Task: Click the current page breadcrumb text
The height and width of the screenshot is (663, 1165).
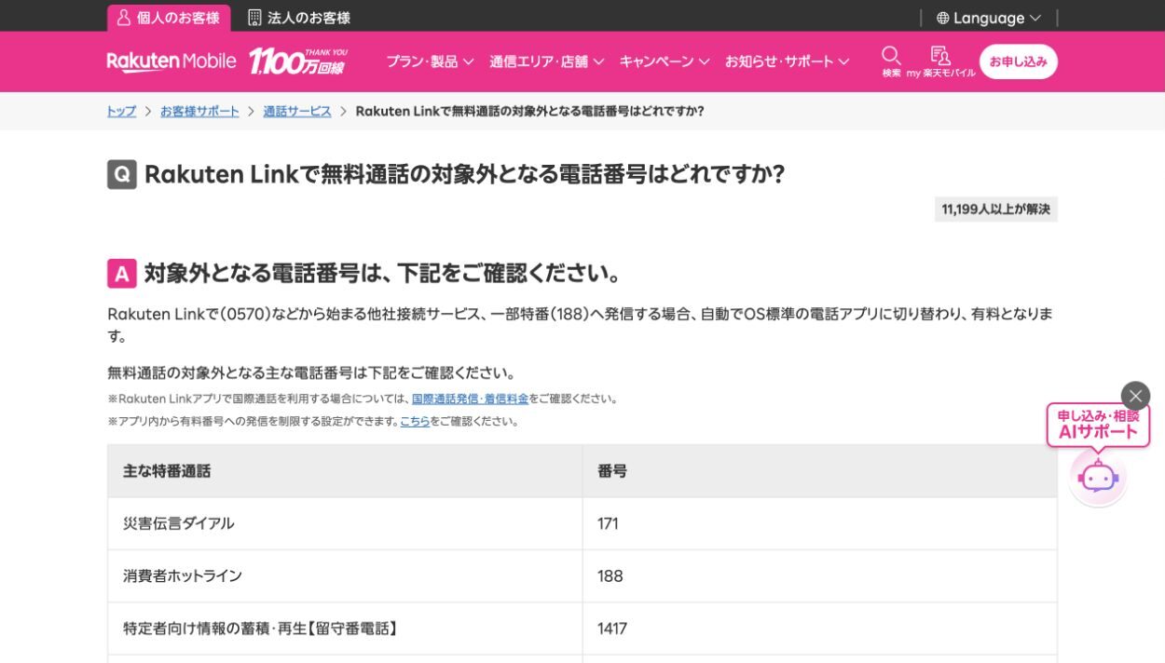Action: click(x=529, y=111)
